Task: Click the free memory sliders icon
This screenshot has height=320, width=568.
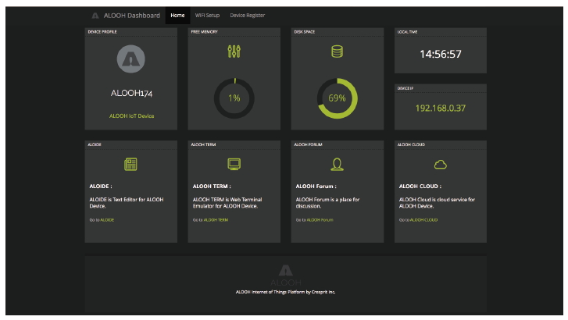Action: point(234,52)
